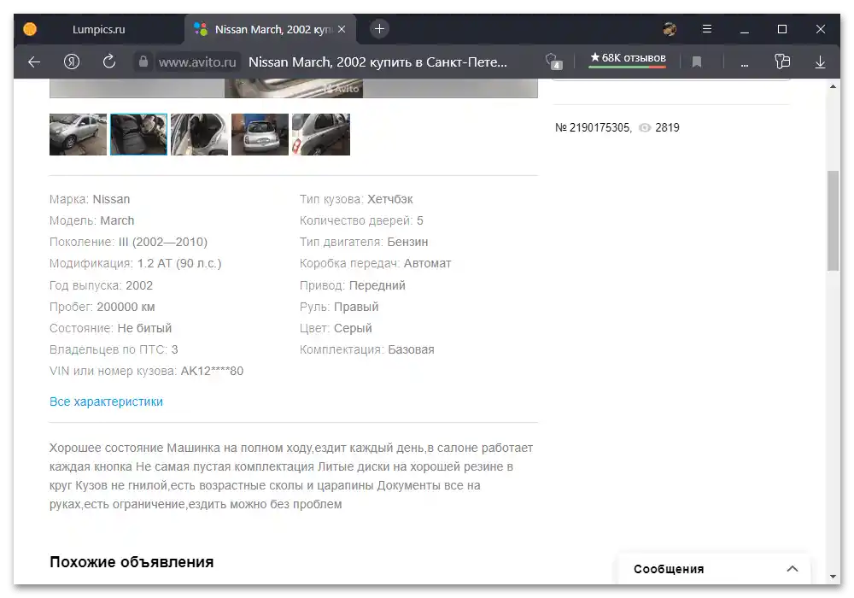The image size is (854, 598).
Task: Click the Модификация: 1.2 AT (90 л.с.) text
Action: coord(136,264)
